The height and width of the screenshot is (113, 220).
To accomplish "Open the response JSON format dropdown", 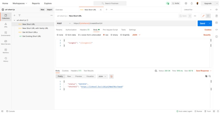I will point(102,76).
